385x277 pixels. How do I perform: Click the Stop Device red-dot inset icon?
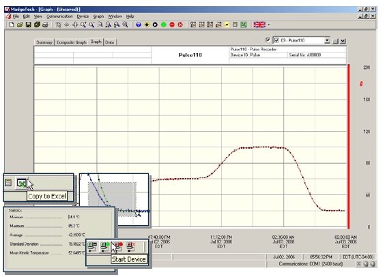(118, 247)
